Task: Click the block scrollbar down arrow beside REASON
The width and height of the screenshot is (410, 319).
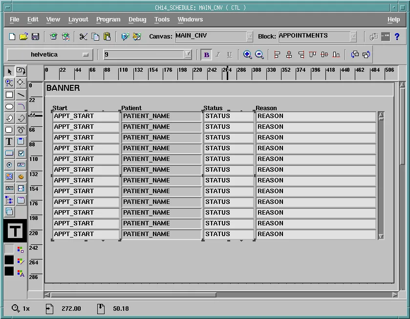Action: [381, 237]
